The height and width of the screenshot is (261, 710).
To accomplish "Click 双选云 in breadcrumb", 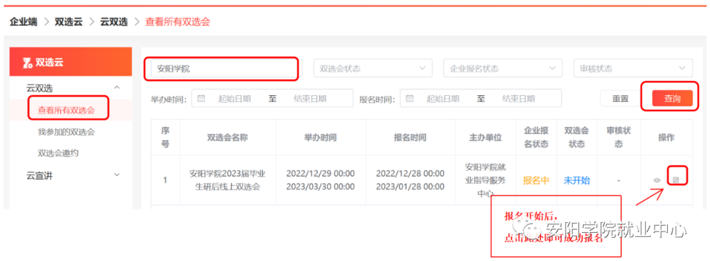I will coord(68,22).
